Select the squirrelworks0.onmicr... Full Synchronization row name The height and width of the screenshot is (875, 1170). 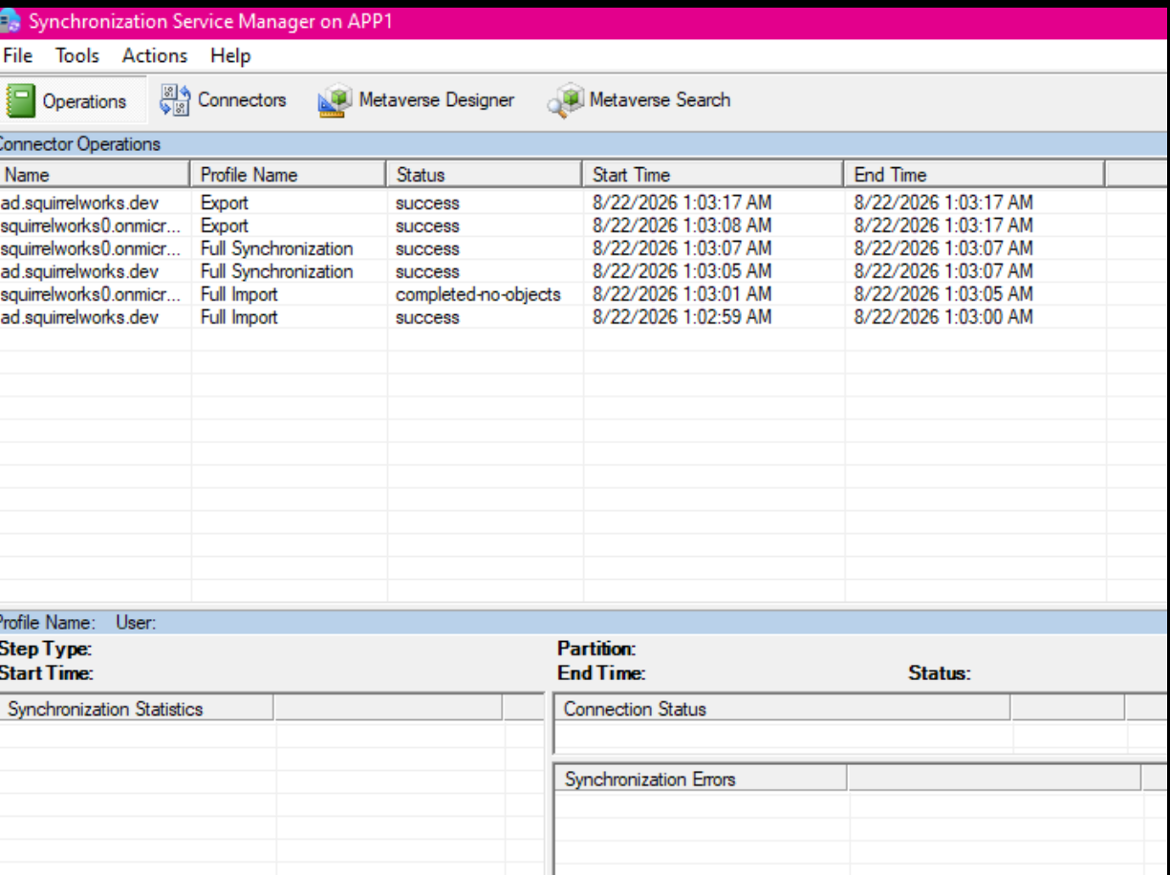(x=90, y=248)
